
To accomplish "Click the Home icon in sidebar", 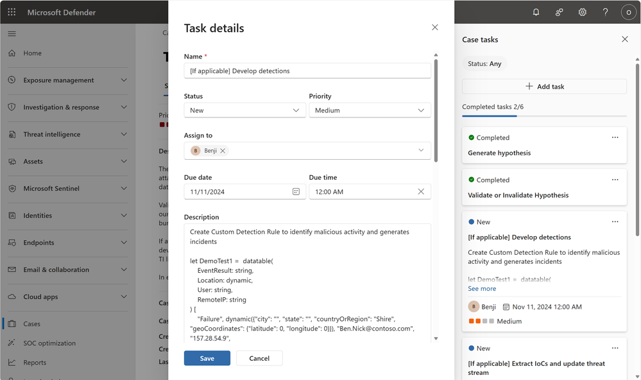I will pos(12,53).
